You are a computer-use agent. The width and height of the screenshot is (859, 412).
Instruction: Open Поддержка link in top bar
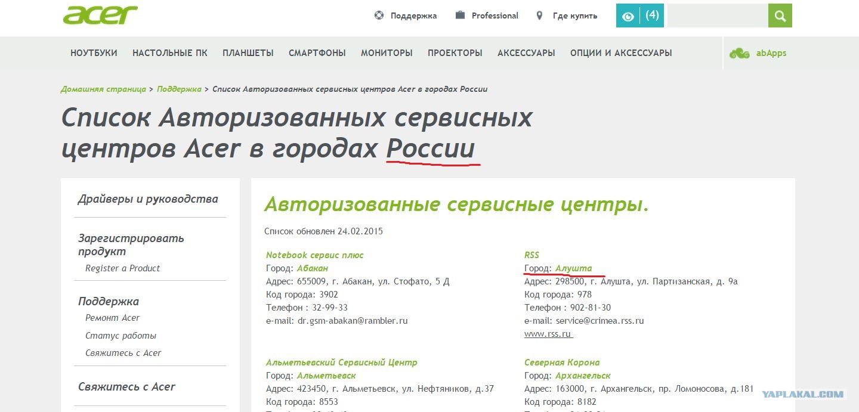point(413,16)
